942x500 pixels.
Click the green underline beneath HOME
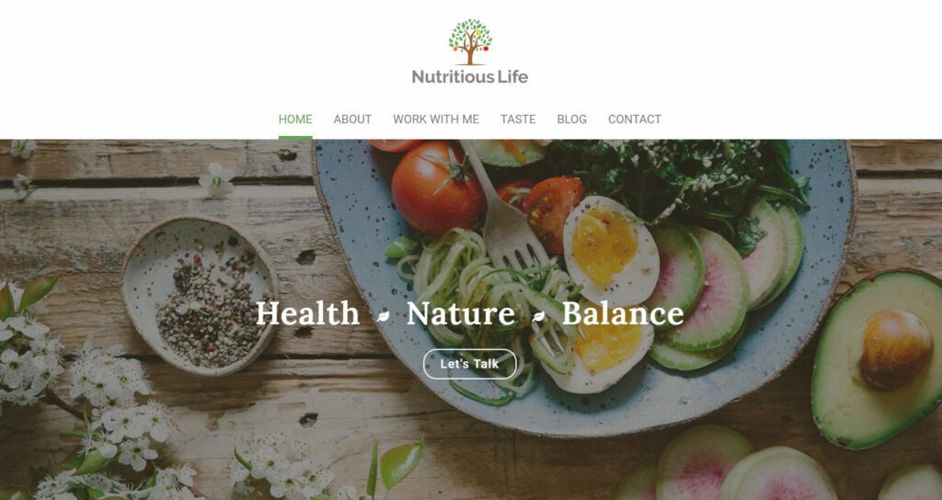point(295,138)
